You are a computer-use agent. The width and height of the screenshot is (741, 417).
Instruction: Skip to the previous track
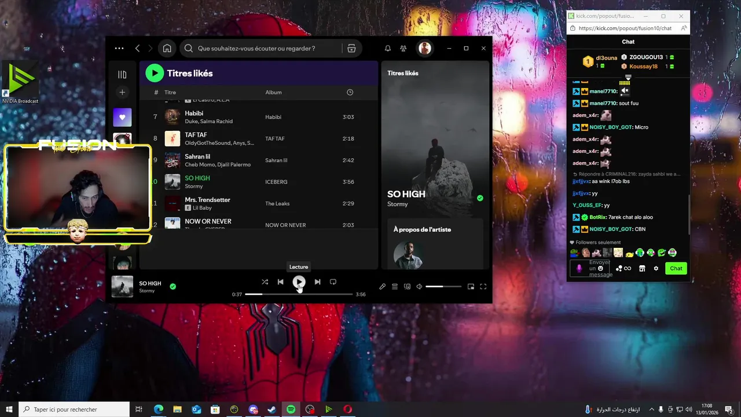(280, 282)
